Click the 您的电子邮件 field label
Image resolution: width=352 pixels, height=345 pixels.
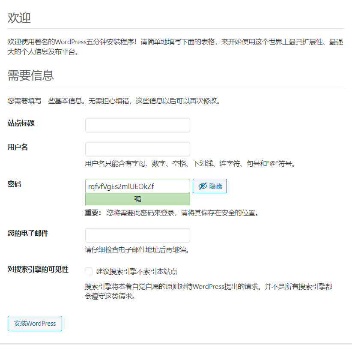pyautogui.click(x=28, y=233)
